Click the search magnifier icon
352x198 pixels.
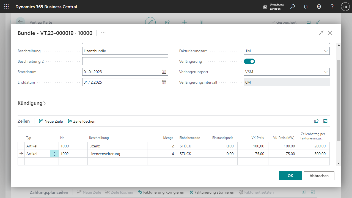(293, 7)
